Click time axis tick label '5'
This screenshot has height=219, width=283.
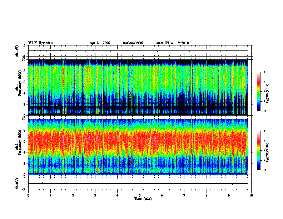140,195
